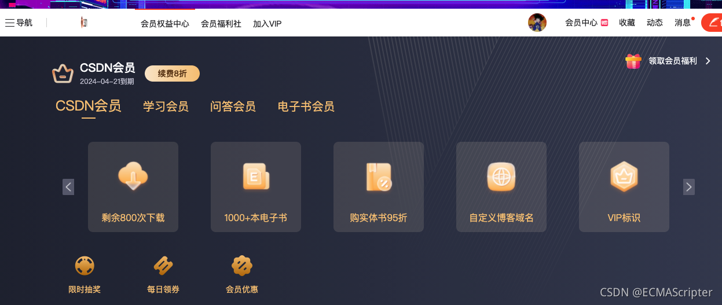722x305 pixels.
Task: Click the 2024-04-21到期 expiry date
Action: [107, 82]
